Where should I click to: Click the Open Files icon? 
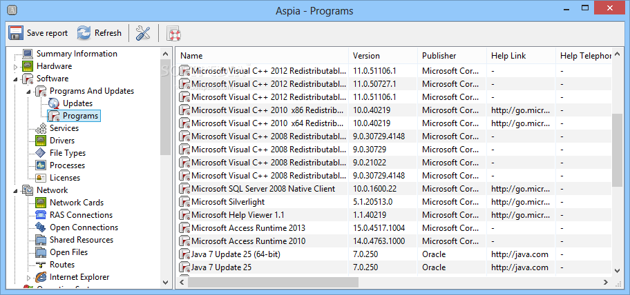[41, 252]
